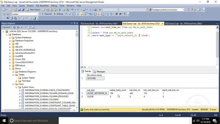Image resolution: width=220 pixels, height=124 pixels.
Task: Switch to the SQLQuery3.sql tab
Action: [184, 24]
